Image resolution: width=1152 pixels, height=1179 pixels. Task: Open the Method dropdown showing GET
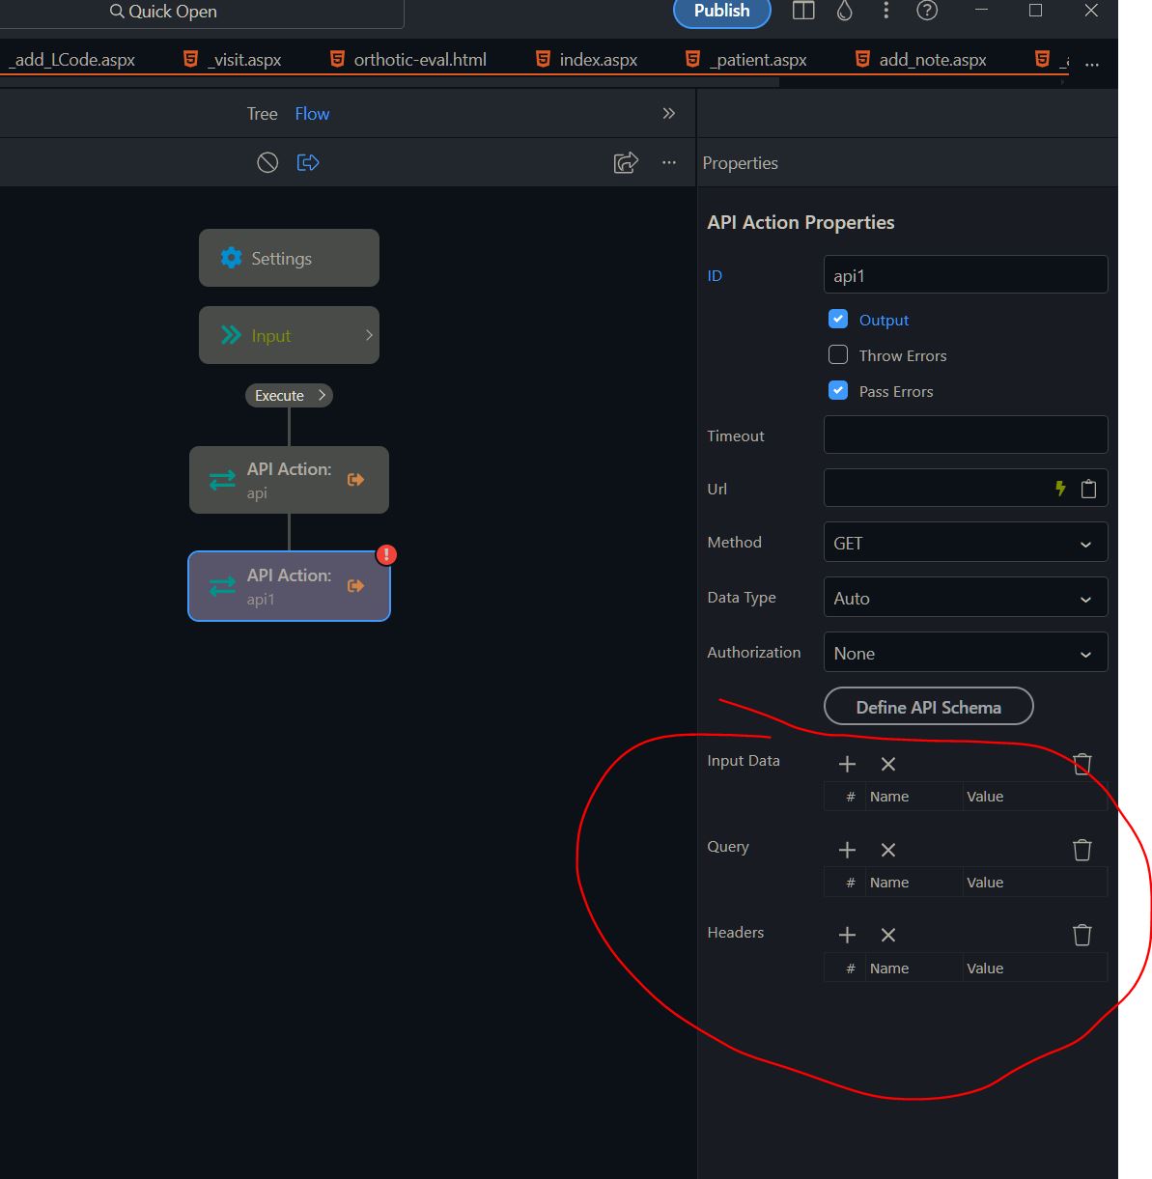click(965, 544)
